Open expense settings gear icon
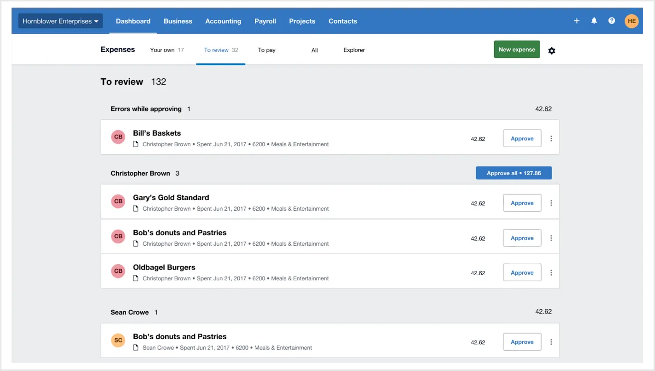This screenshot has width=655, height=371. 552,50
